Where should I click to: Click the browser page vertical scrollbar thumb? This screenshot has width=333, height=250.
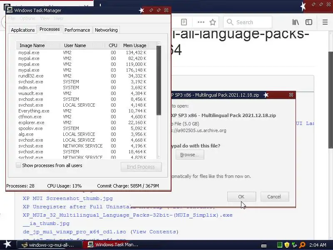331,100
